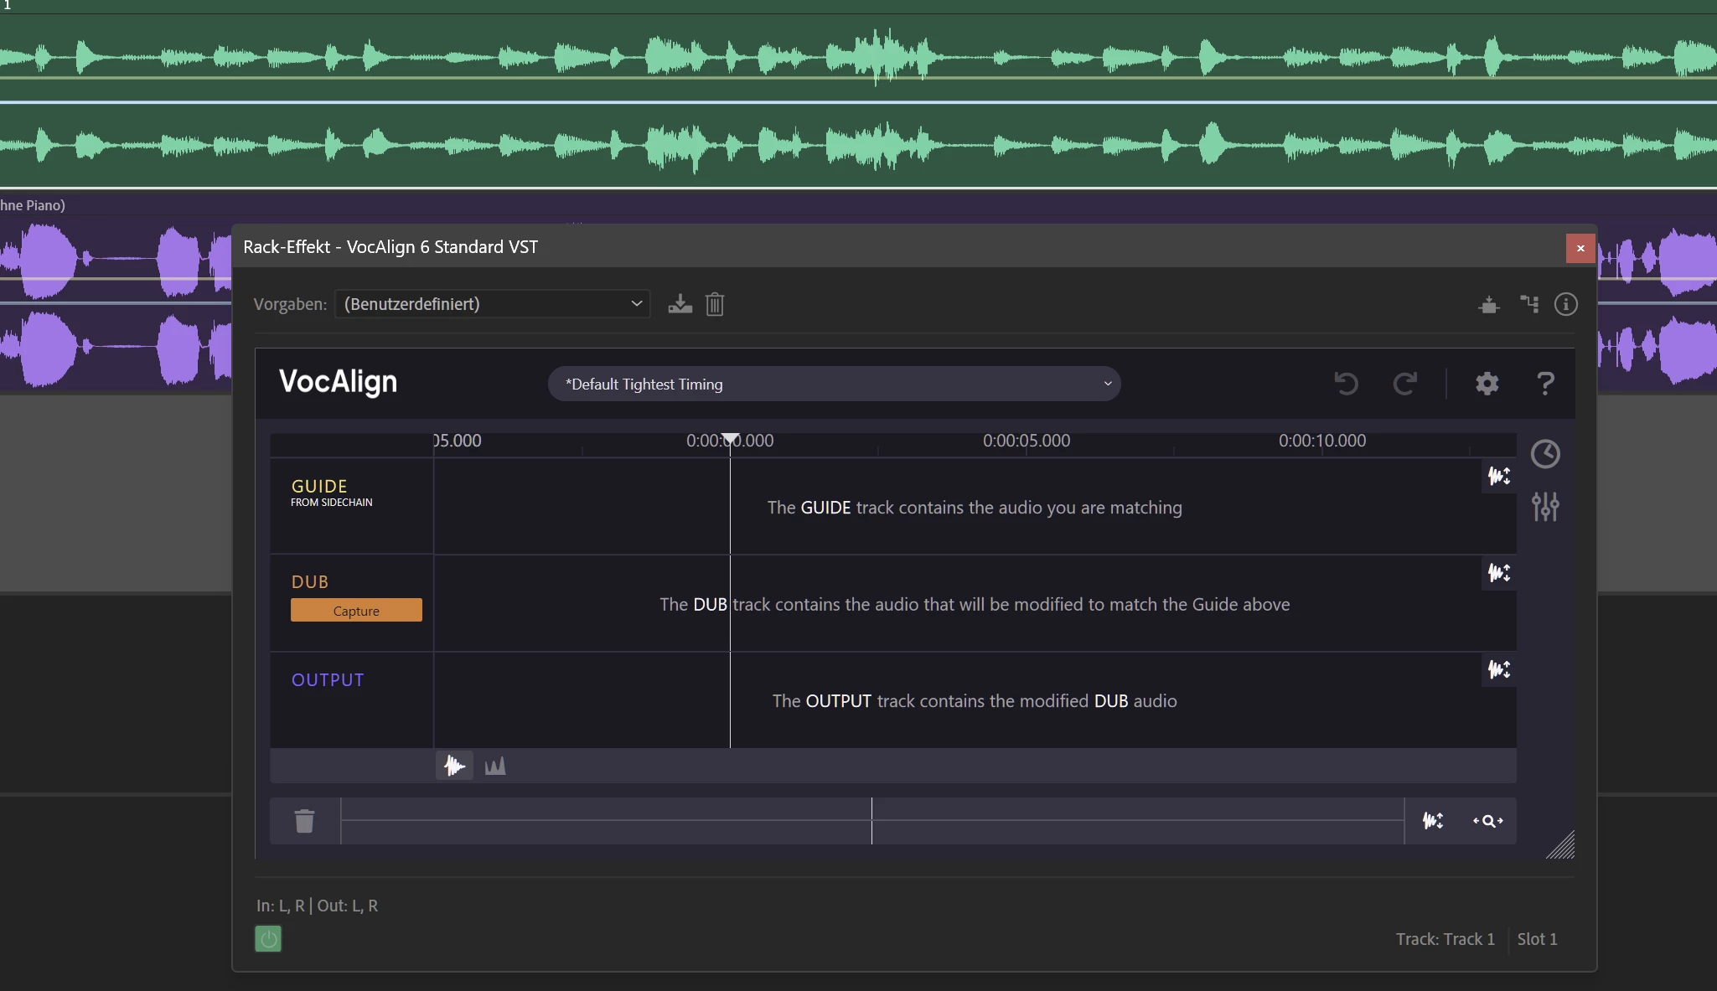Click the clock icon beside timeline

(x=1545, y=454)
